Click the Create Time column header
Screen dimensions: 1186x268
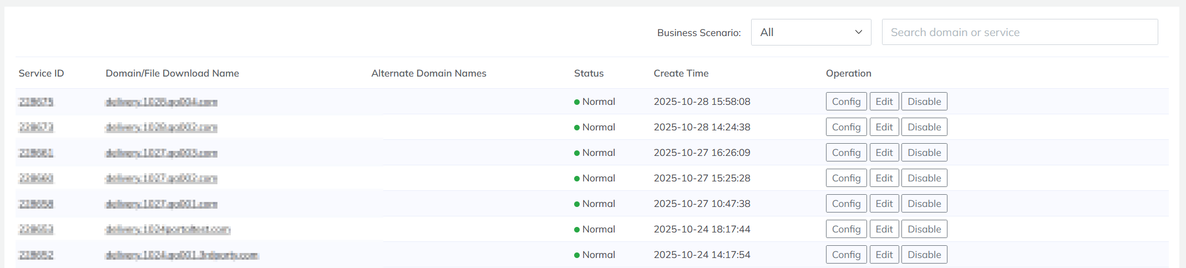click(x=681, y=73)
